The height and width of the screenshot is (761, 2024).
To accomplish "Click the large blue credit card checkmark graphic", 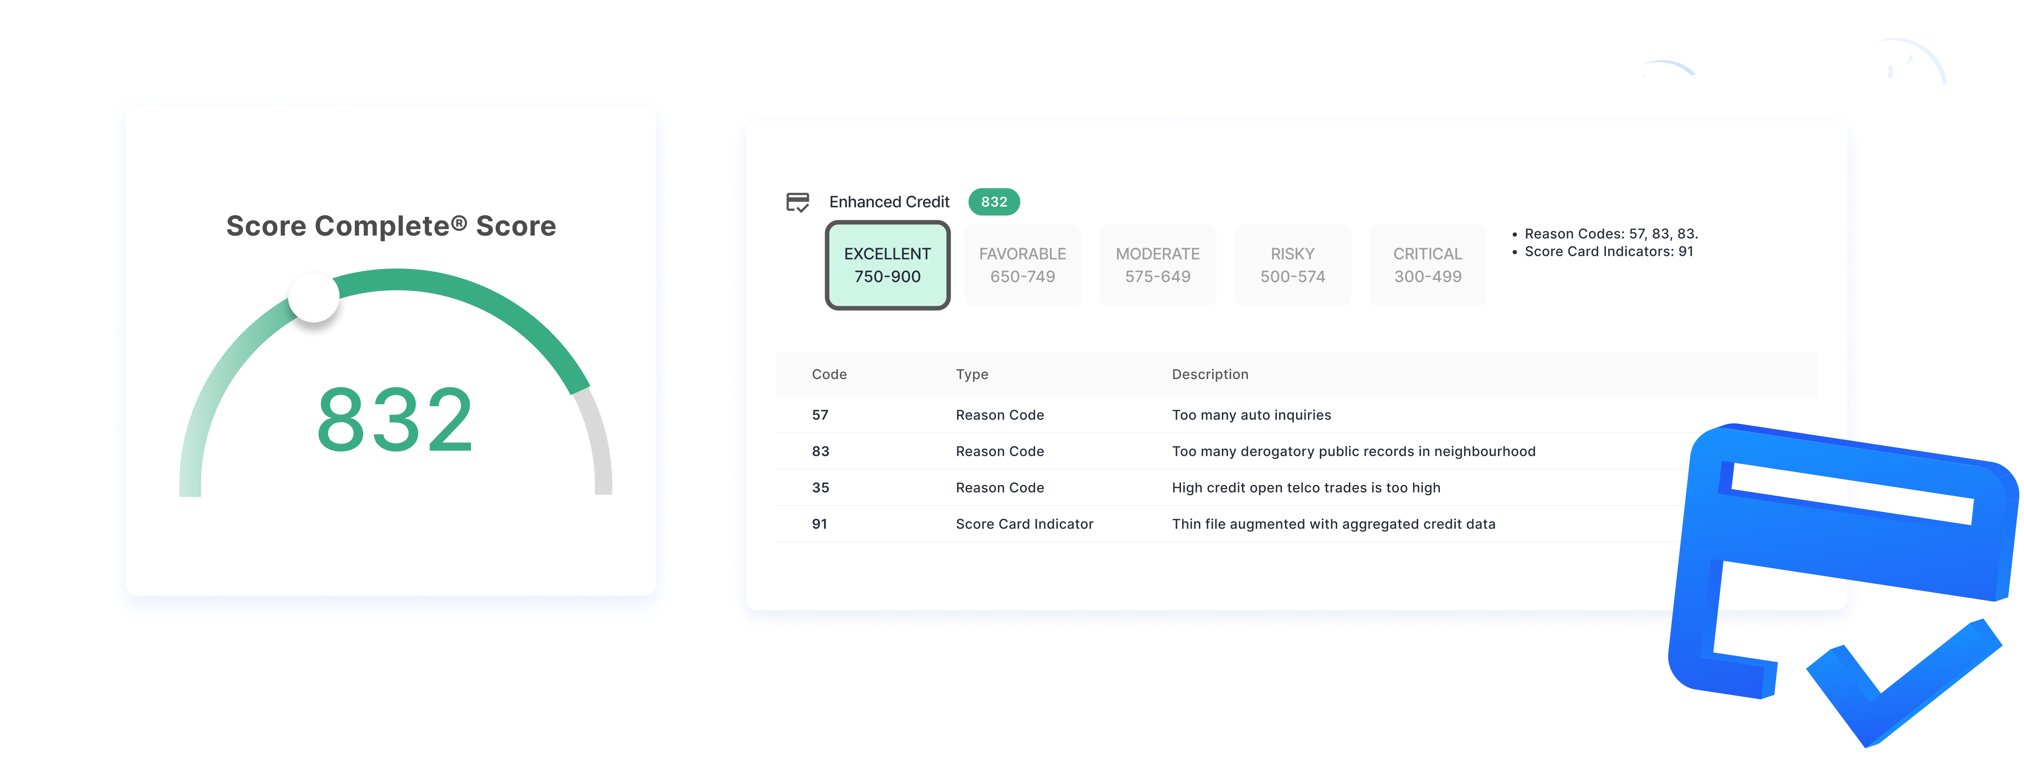I will (x=1843, y=585).
